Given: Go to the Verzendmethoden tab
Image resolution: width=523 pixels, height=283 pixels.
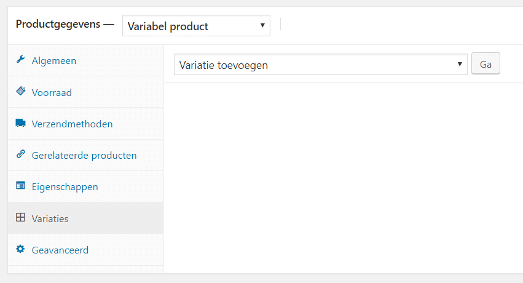Looking at the screenshot, I should (x=72, y=124).
